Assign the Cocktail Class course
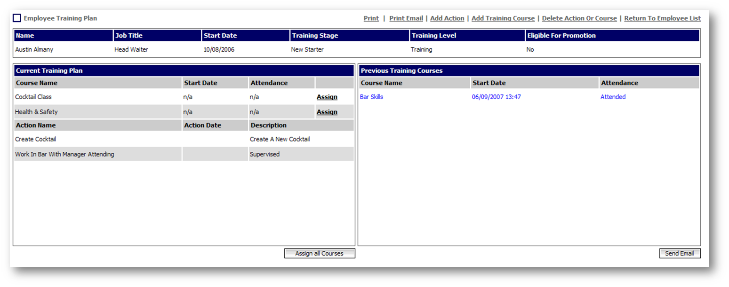This screenshot has height=287, width=729. coord(327,97)
